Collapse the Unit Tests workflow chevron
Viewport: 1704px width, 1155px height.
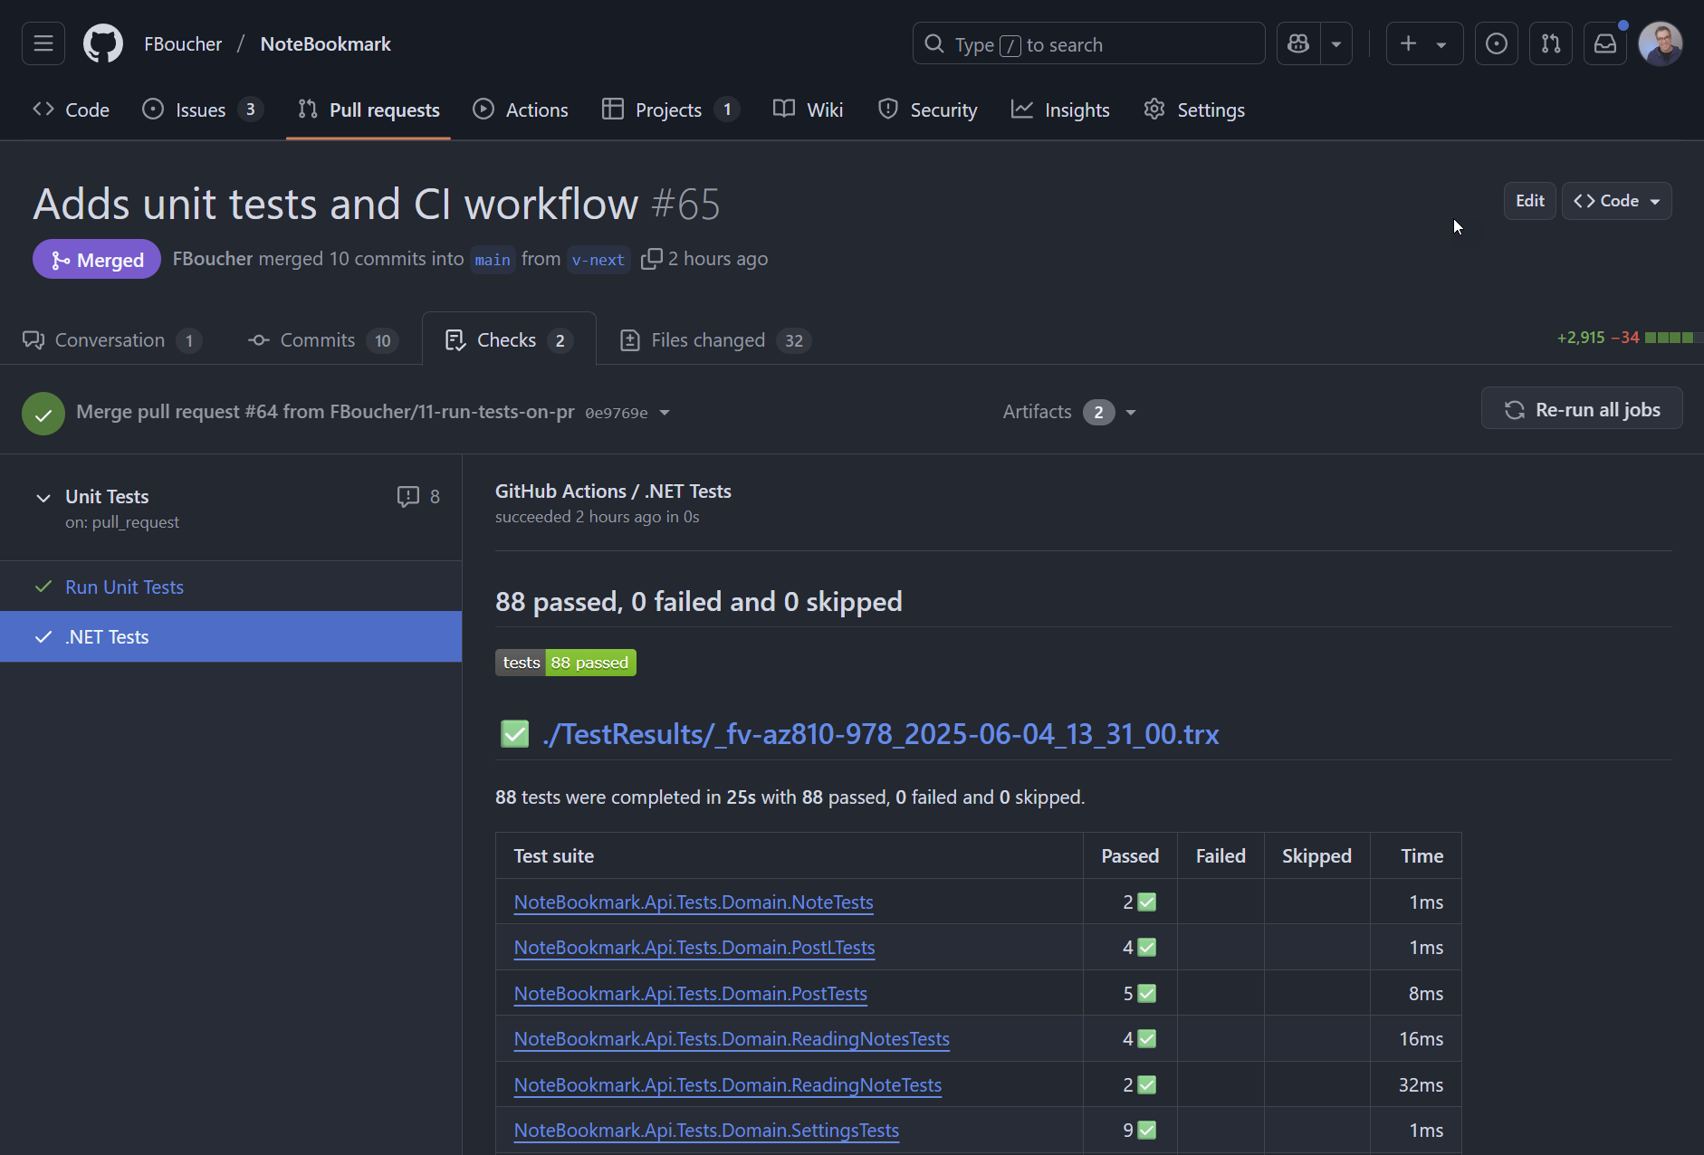[x=43, y=497]
